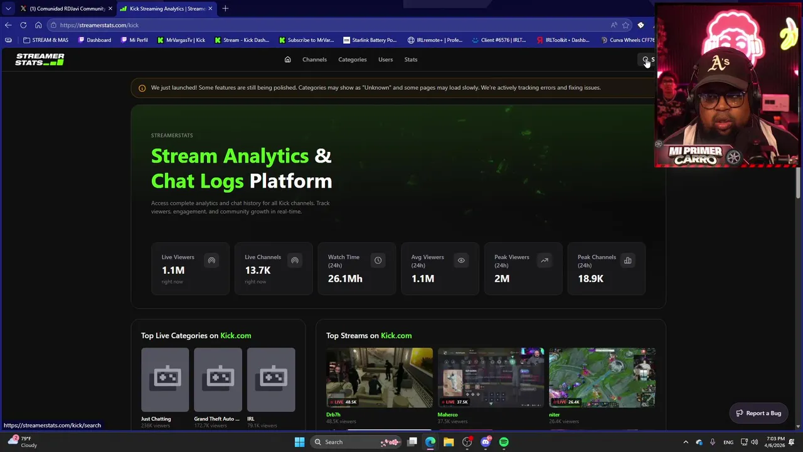Open the clock and date panel
The height and width of the screenshot is (452, 803).
coord(776,442)
